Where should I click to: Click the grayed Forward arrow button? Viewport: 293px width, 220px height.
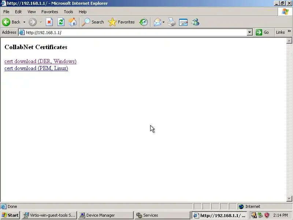coord(33,22)
